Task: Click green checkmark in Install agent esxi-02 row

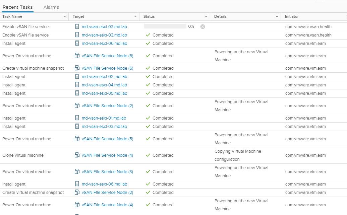Action: (x=148, y=76)
